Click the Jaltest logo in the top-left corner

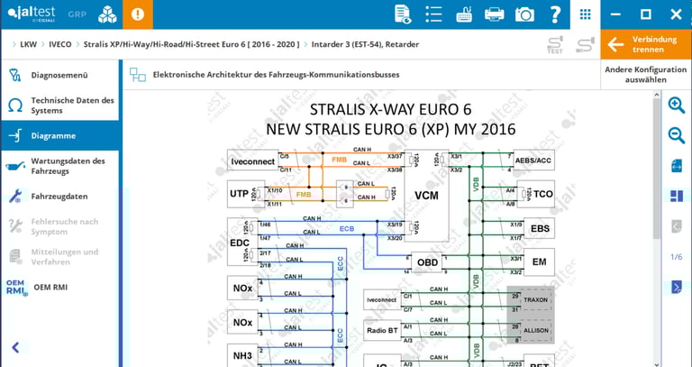31,14
